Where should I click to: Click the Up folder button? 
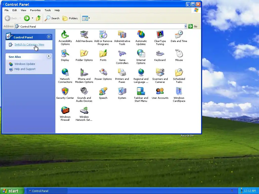tap(38, 18)
